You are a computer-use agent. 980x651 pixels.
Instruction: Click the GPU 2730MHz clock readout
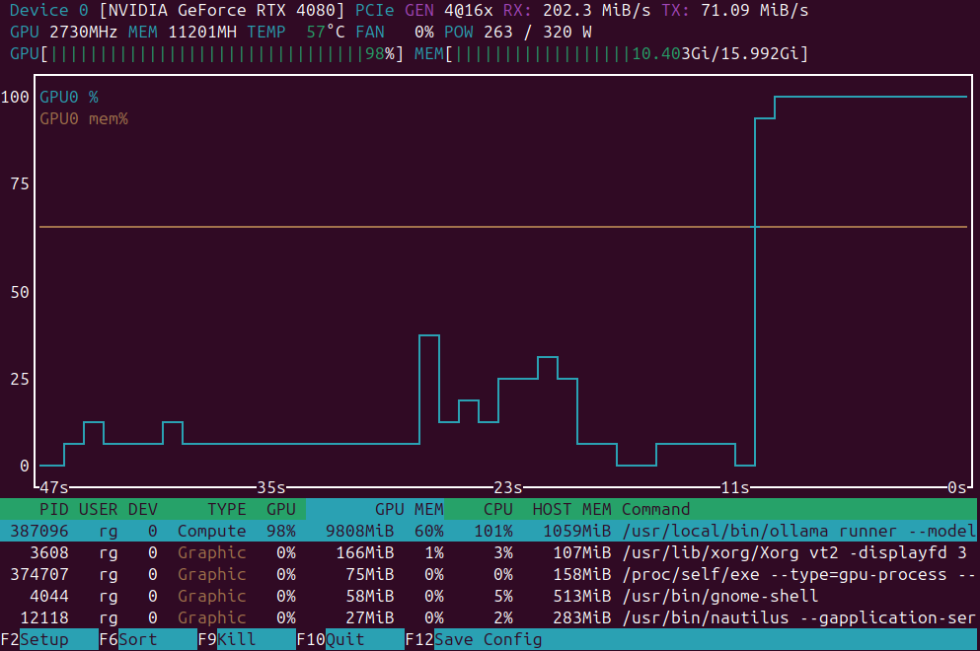[69, 33]
